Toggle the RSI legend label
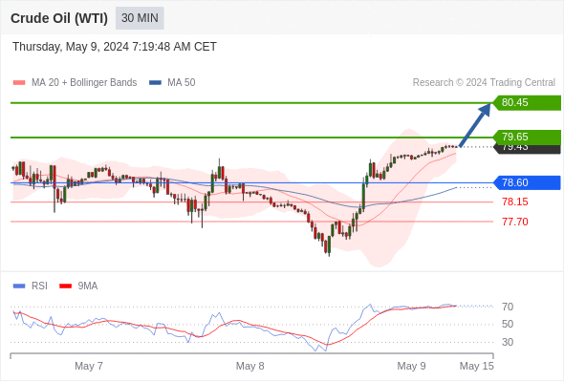 (39, 286)
